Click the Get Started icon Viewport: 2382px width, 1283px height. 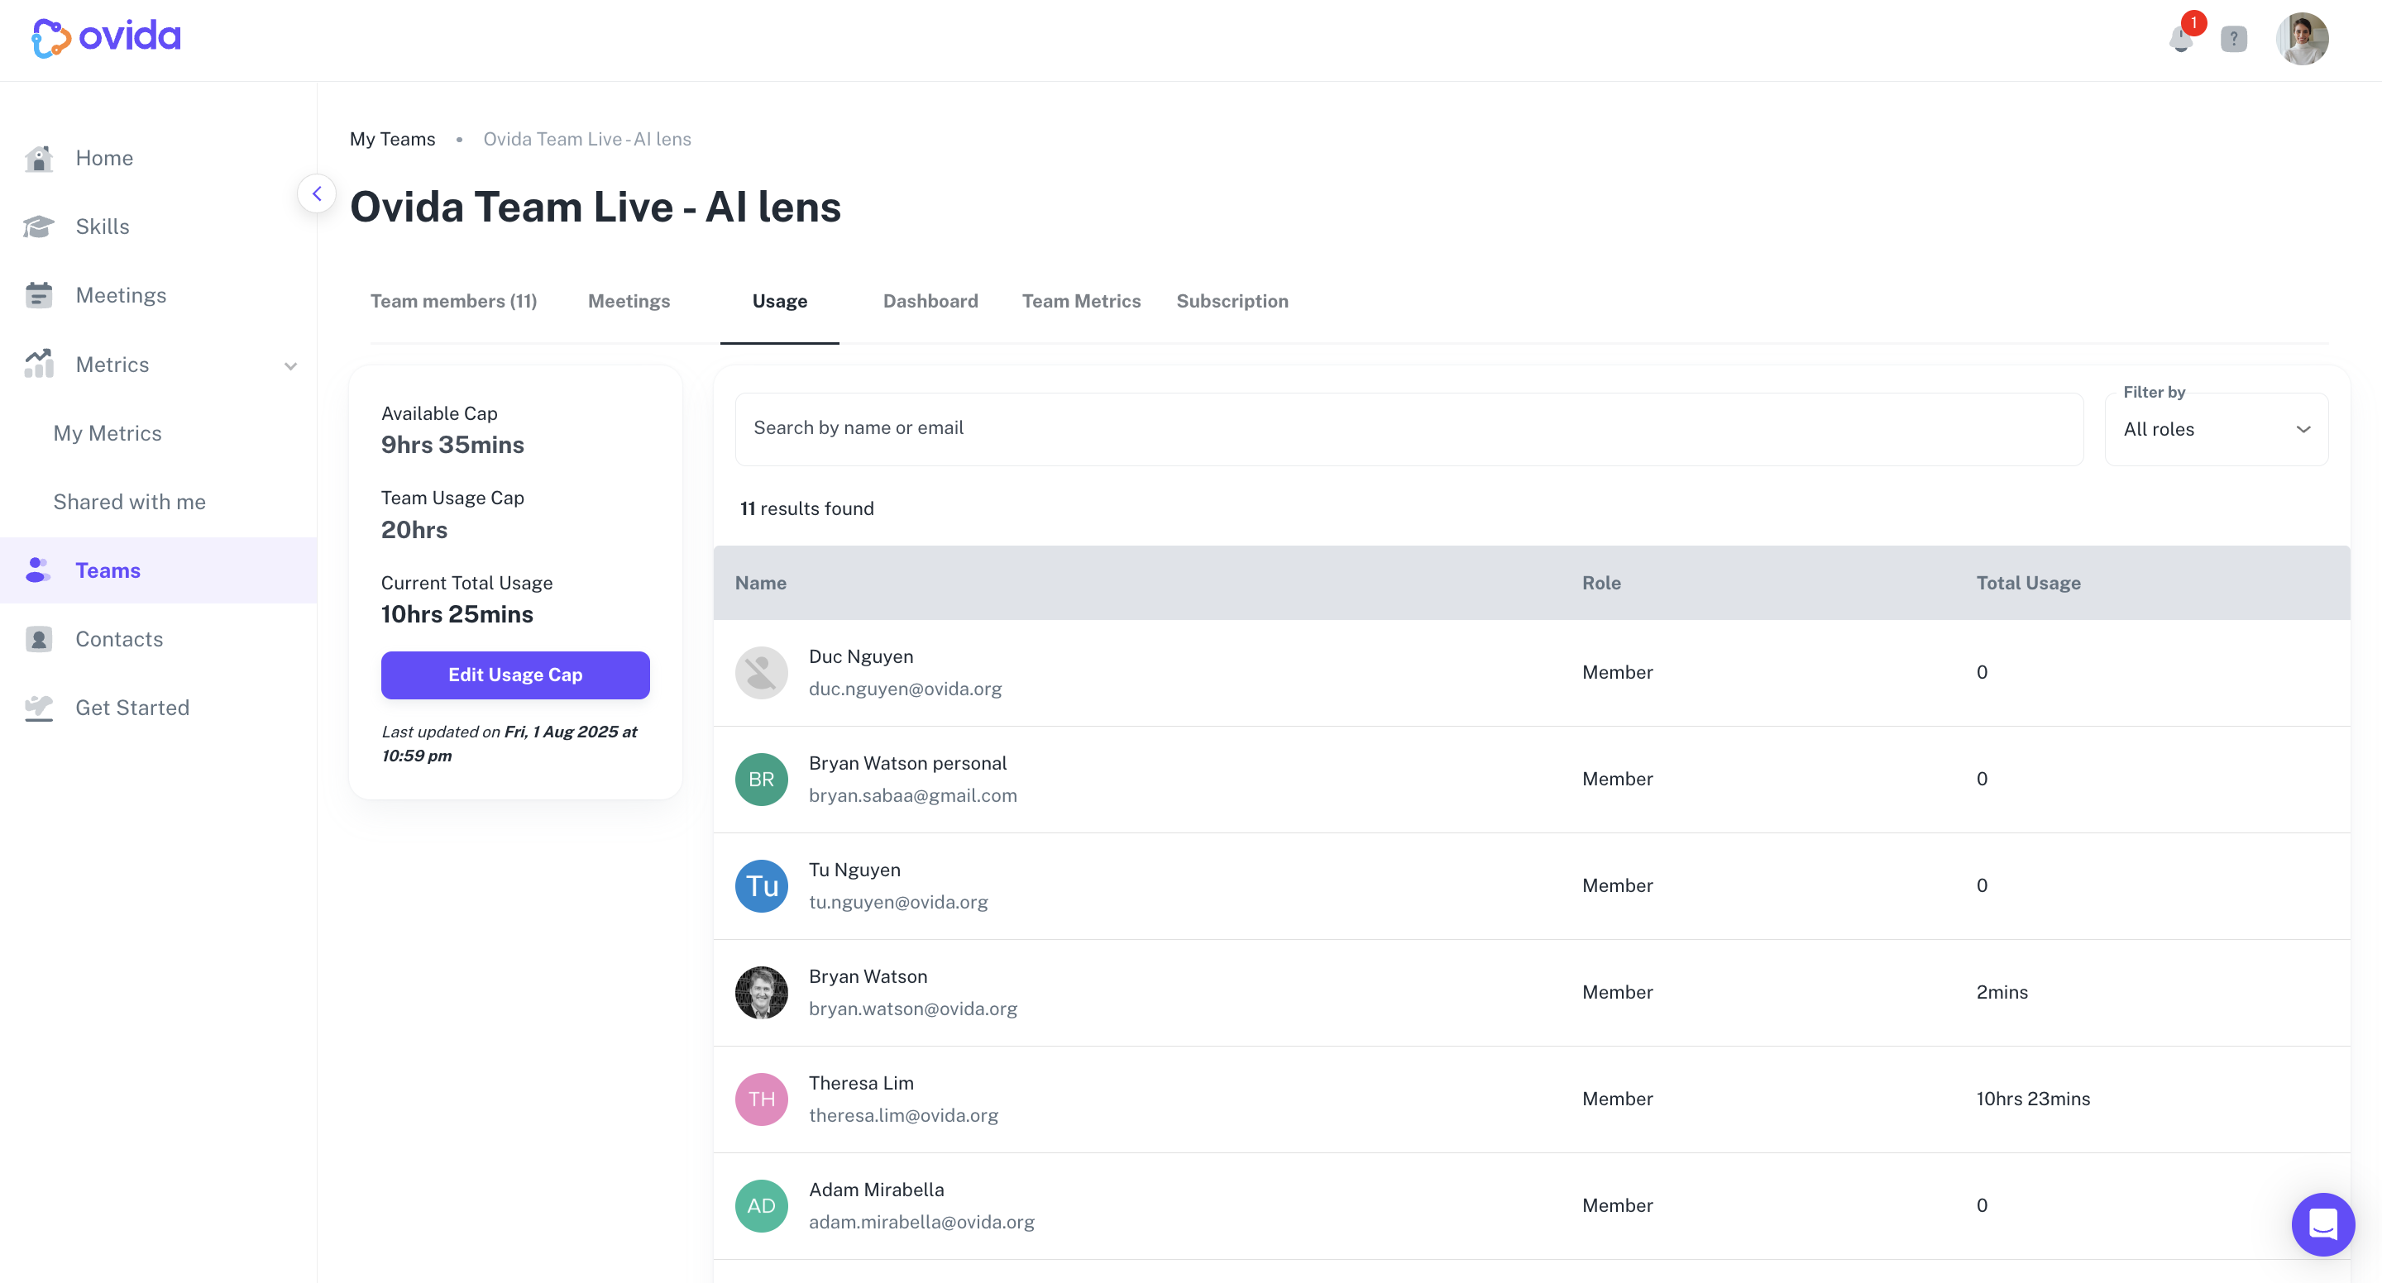coord(39,708)
